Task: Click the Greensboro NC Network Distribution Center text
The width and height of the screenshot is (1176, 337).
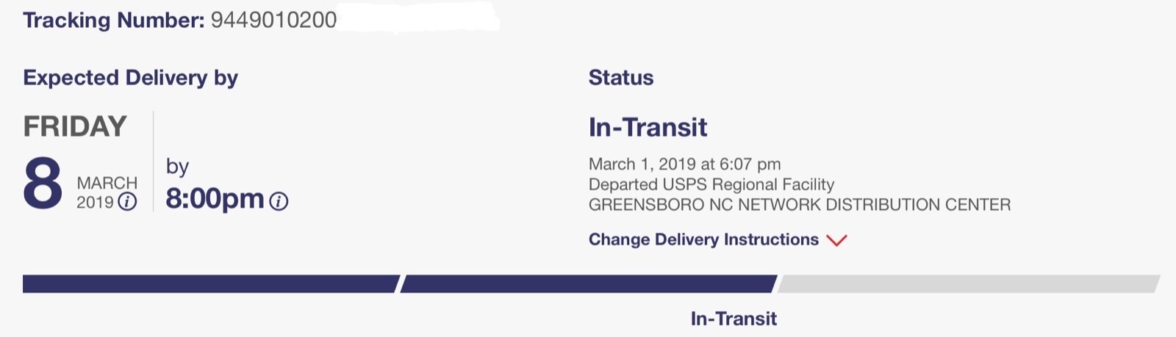Action: pyautogui.click(x=799, y=205)
